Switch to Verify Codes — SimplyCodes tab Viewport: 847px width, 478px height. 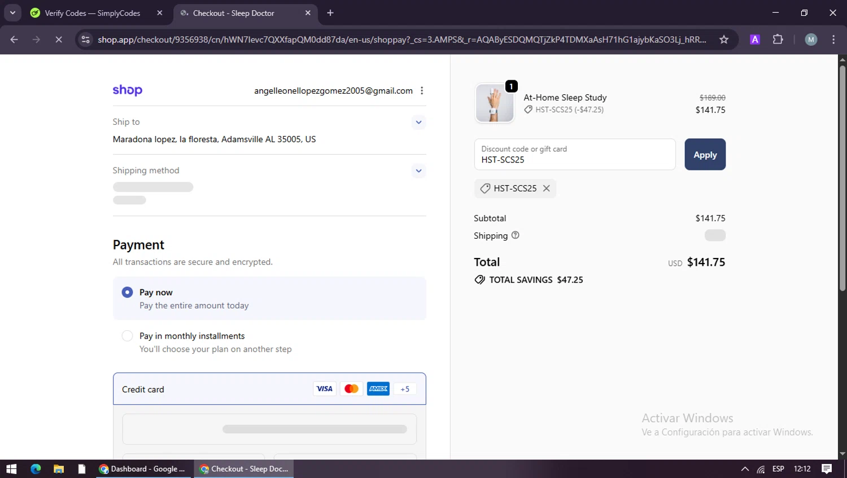92,13
